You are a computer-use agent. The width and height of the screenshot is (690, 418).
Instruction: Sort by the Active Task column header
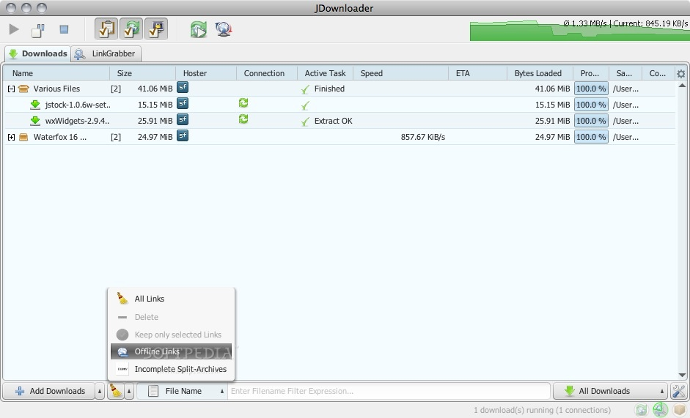click(325, 73)
